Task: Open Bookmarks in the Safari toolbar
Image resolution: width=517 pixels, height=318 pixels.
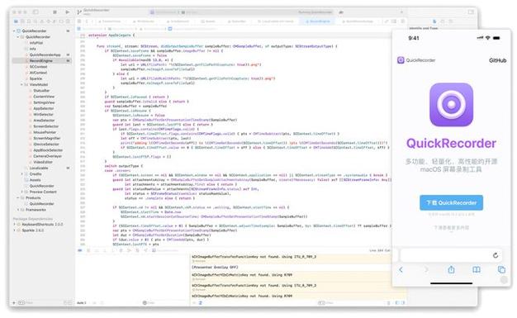Action: 476,269
